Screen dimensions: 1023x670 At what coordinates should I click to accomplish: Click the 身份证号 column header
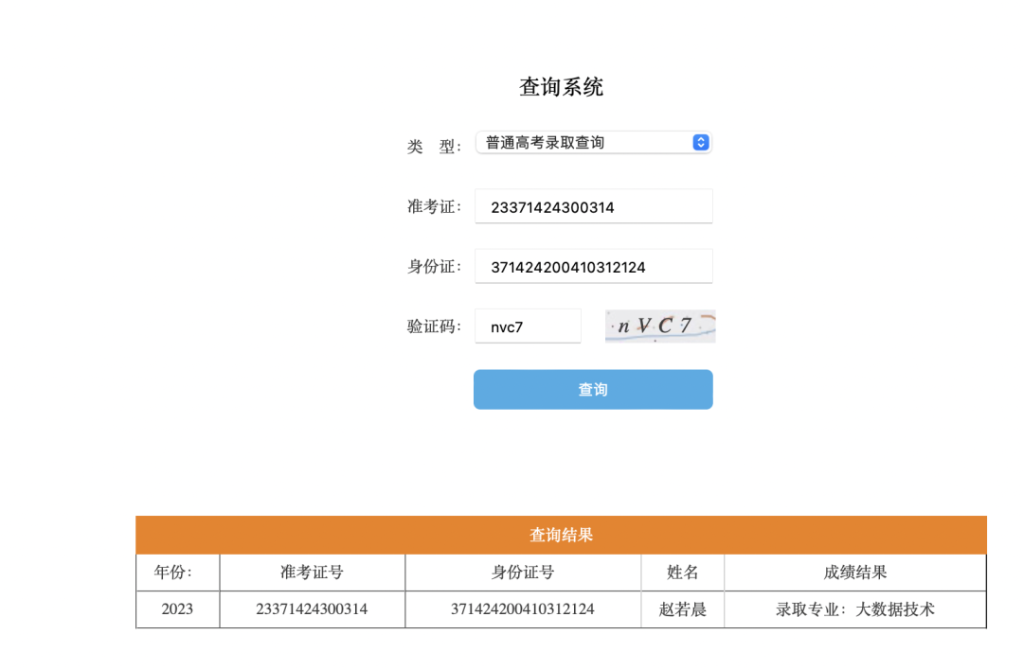point(523,573)
